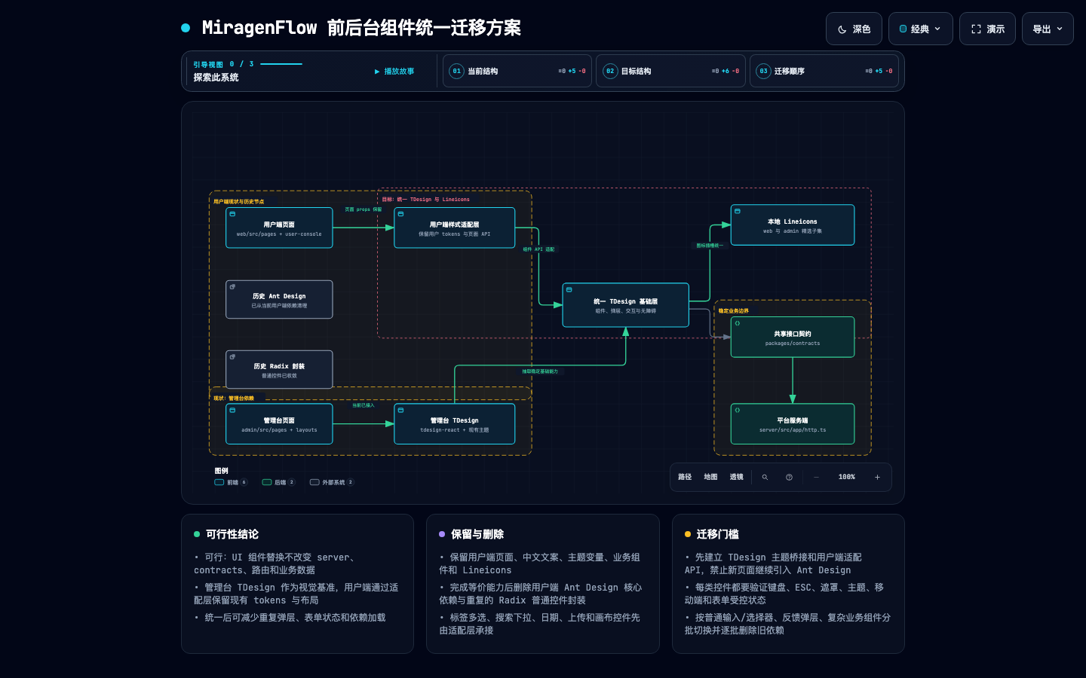Screen dimensions: 1086x678
Task: Toggle the 深色 dark mode button
Action: tap(854, 29)
